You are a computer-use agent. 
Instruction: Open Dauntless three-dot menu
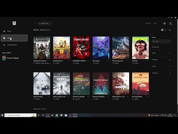[x=108, y=61]
